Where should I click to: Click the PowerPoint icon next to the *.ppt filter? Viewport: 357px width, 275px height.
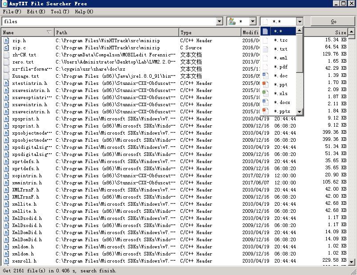[x=265, y=84]
